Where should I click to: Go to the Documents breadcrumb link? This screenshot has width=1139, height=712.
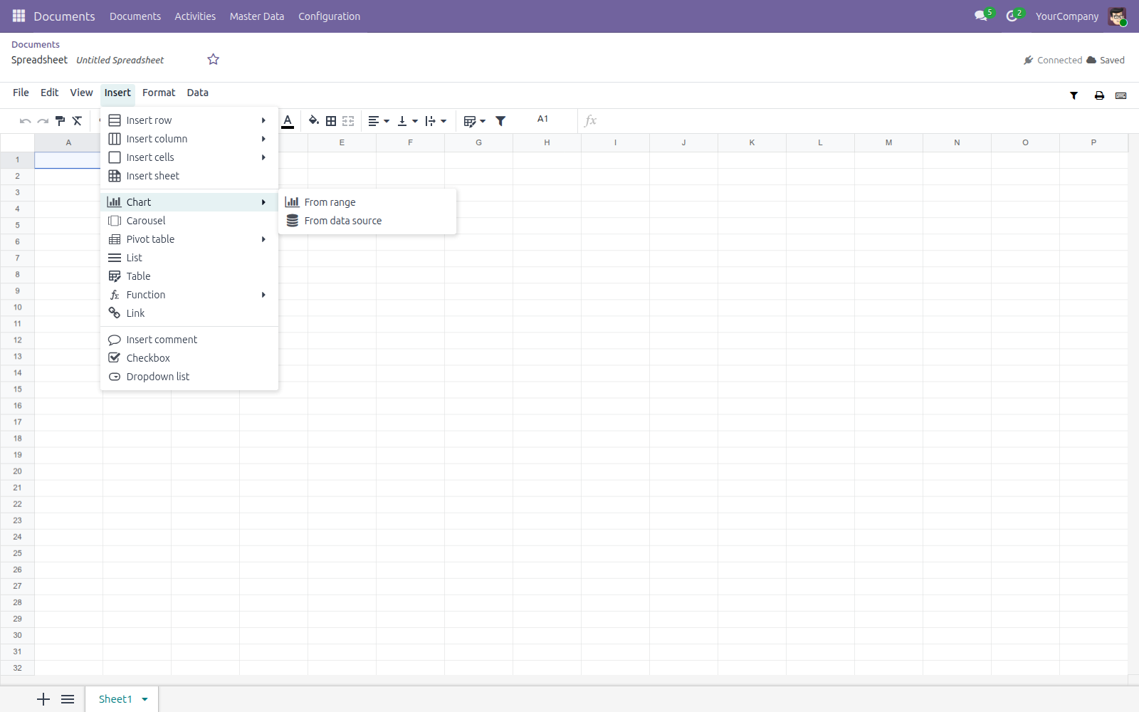pyautogui.click(x=36, y=44)
